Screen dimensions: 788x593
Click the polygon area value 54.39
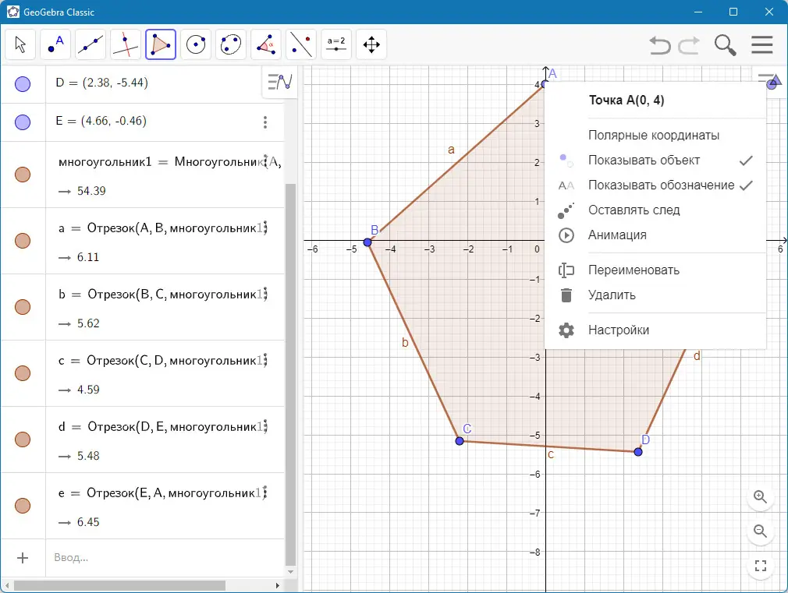tap(91, 191)
